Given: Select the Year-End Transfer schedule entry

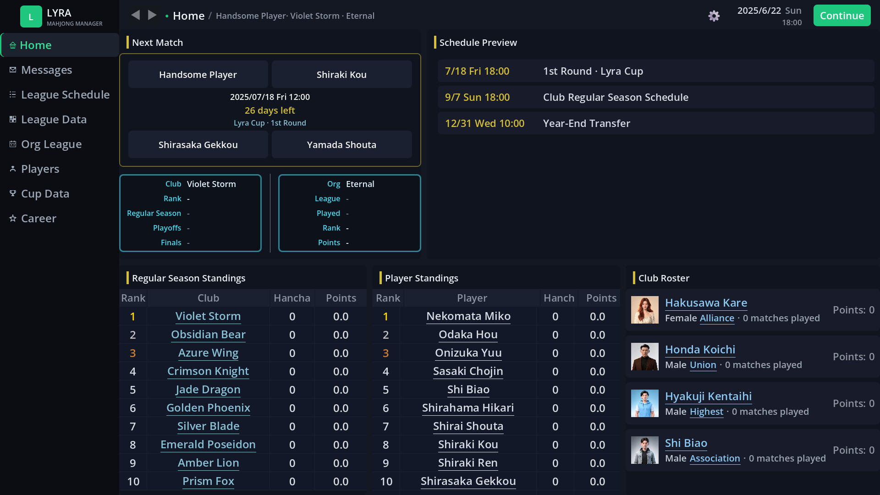Looking at the screenshot, I should [x=656, y=123].
